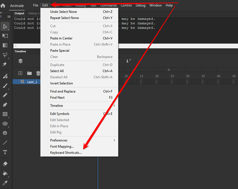Screen dimensions: 238x189
Task: Click frame 40 on timeline ruler
Action: [x=218, y=76]
